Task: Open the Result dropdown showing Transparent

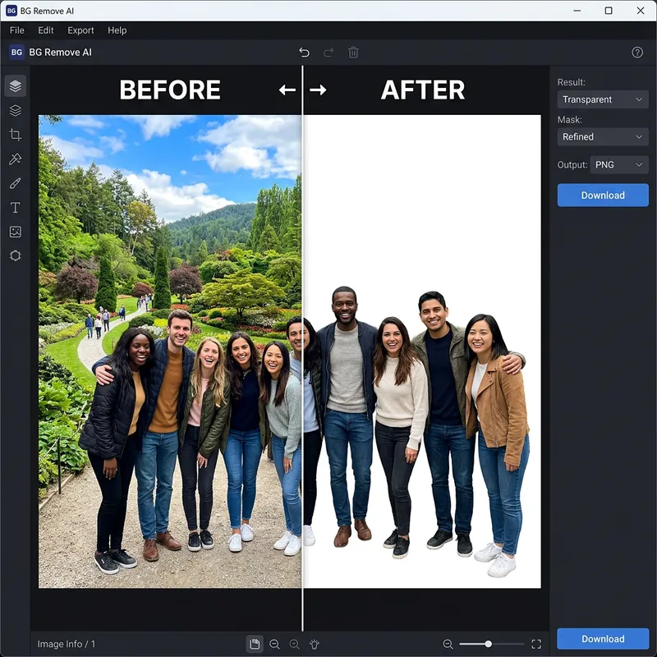Action: (603, 99)
